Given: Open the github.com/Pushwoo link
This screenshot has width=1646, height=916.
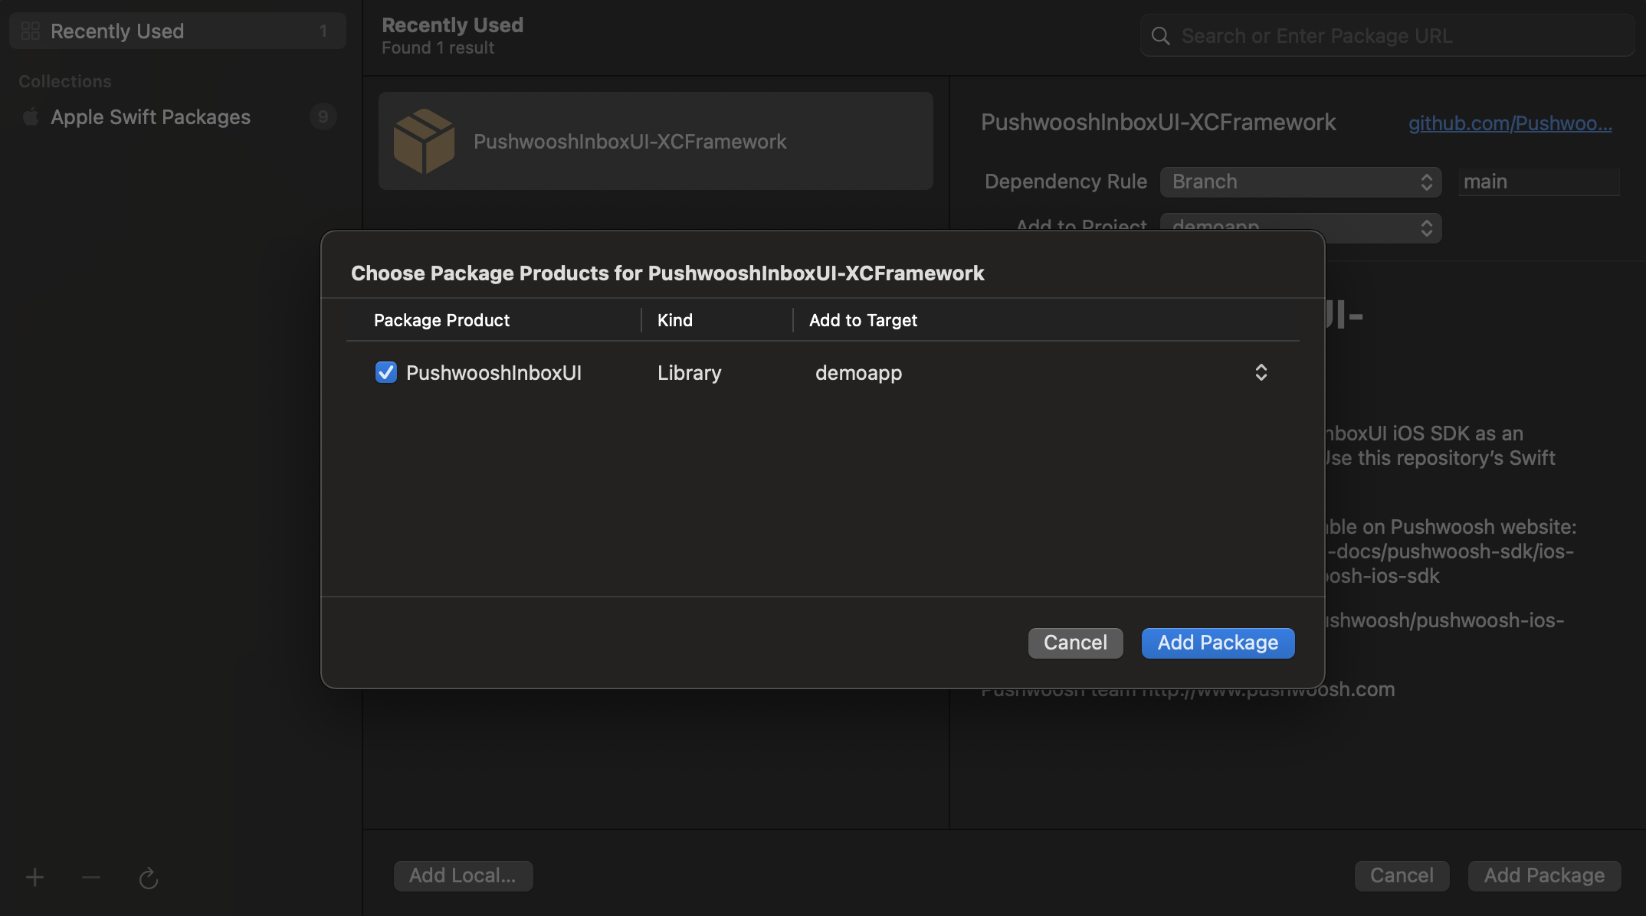Looking at the screenshot, I should (1510, 123).
